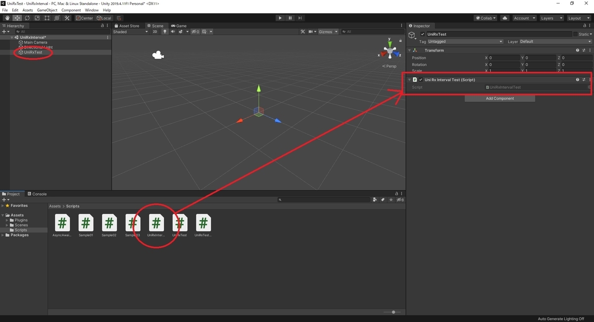Select AsyncAwait script asset thumbnail
The image size is (594, 322).
(x=62, y=223)
